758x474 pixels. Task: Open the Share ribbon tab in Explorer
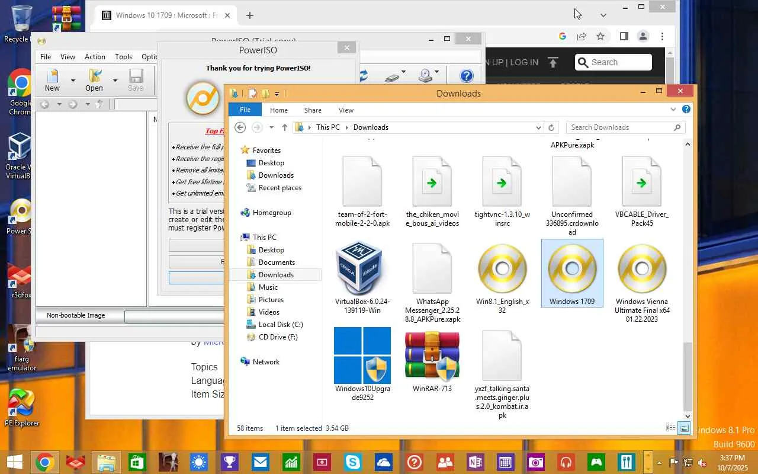tap(313, 110)
